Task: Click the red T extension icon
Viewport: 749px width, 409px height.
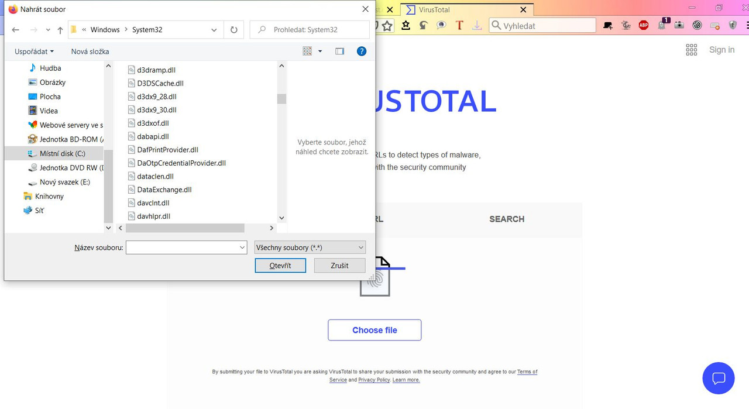Action: point(459,25)
